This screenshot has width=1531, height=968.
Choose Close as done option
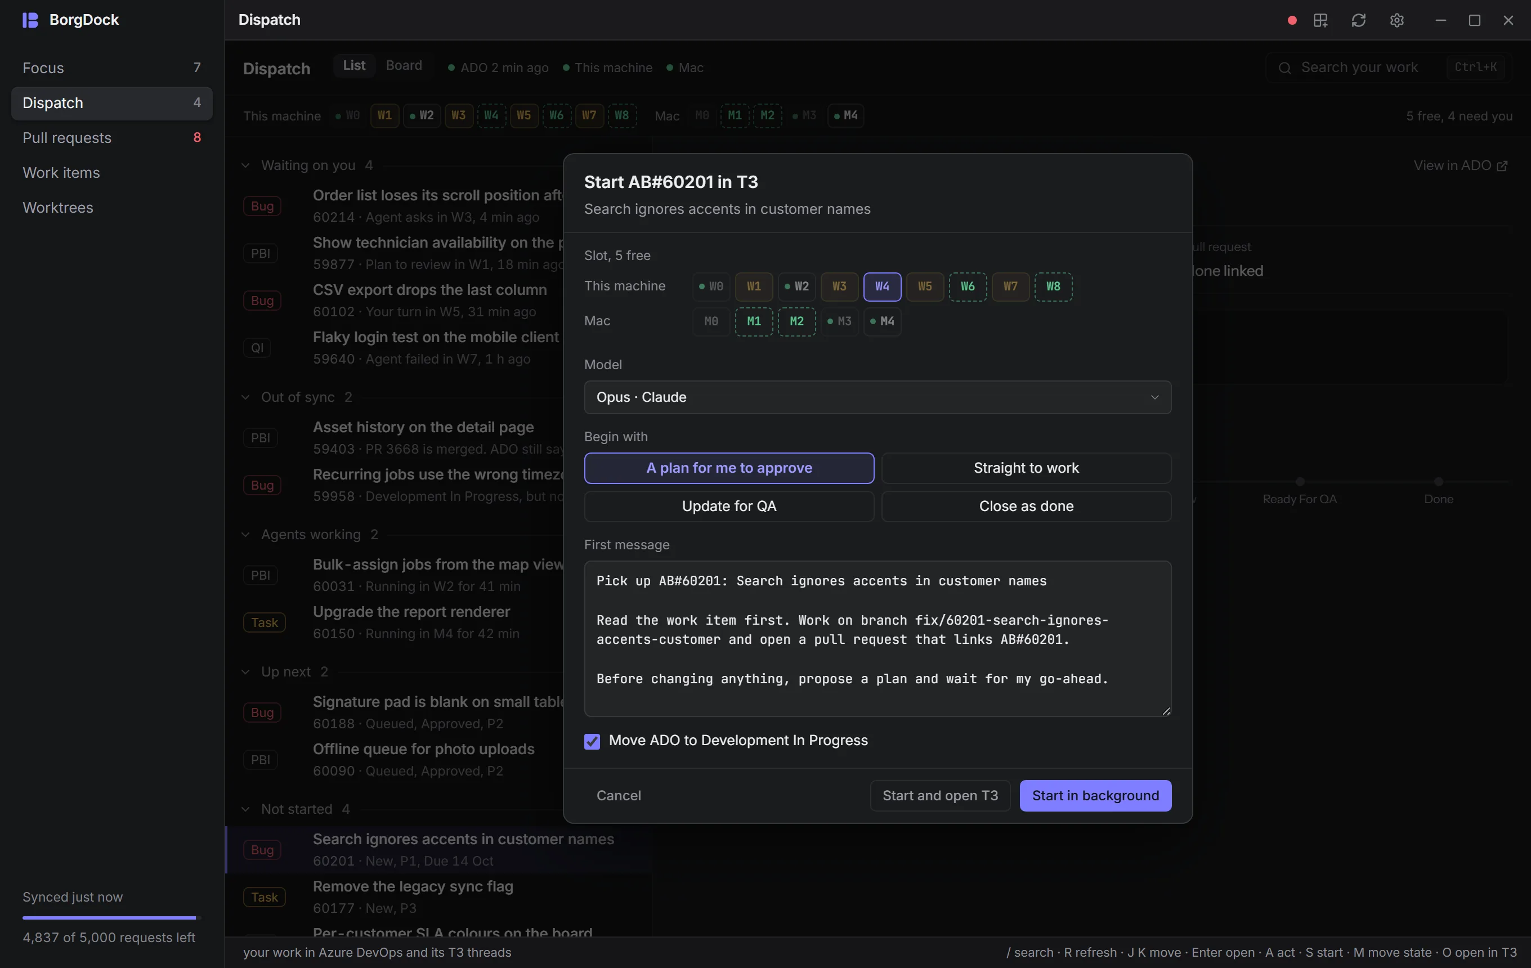(1026, 507)
